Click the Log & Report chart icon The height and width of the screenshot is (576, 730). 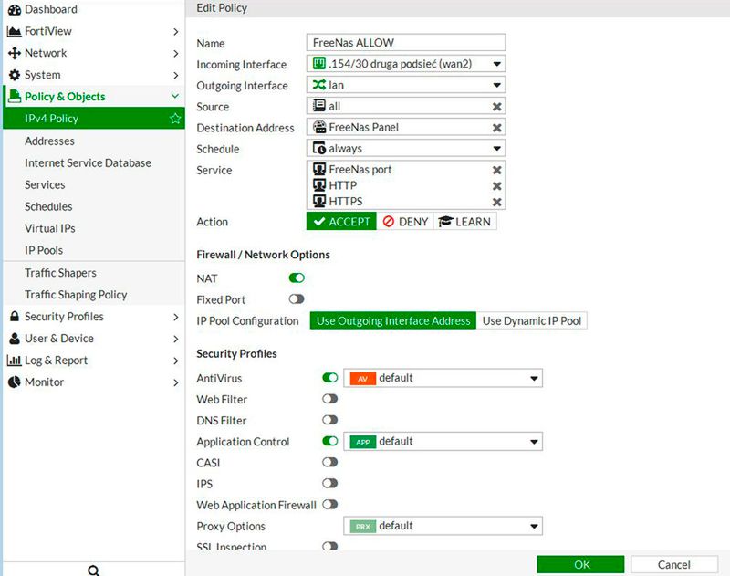(x=14, y=361)
